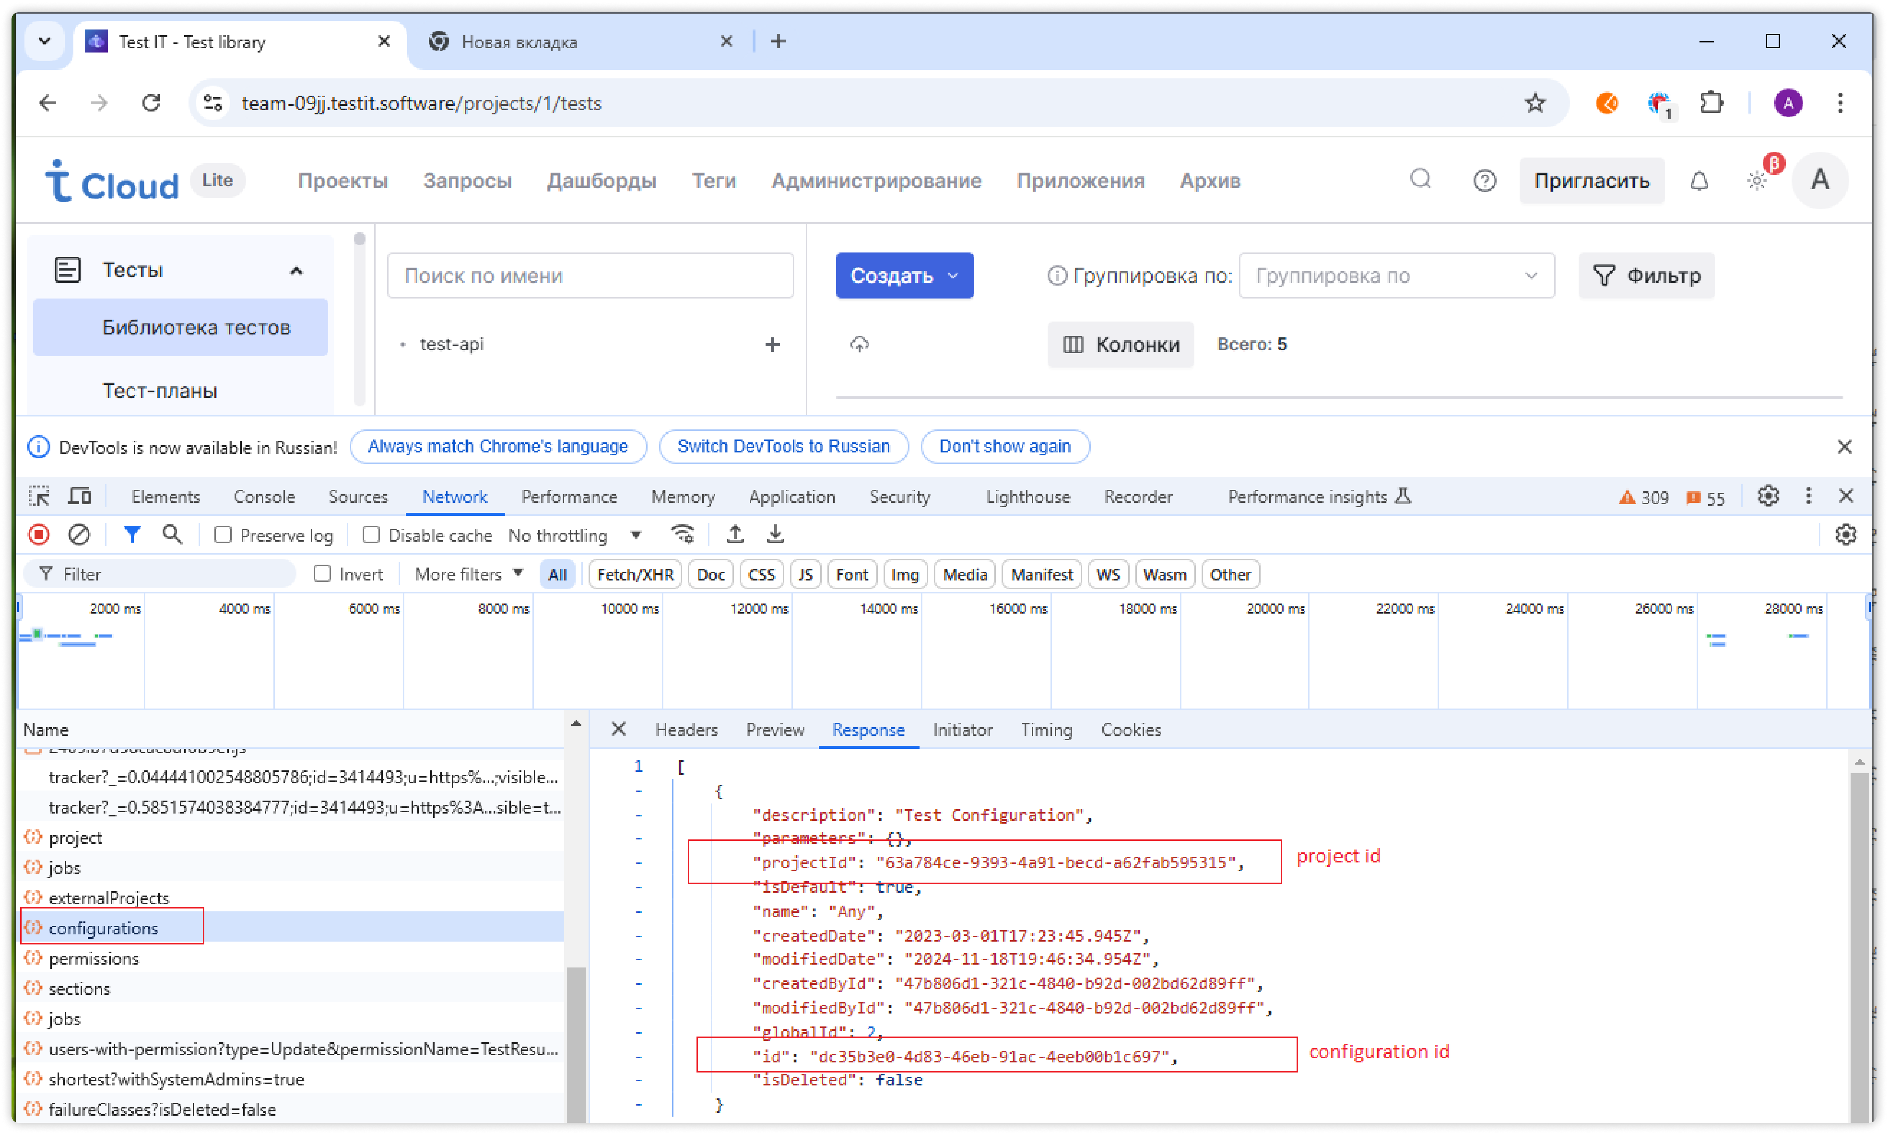
Task: Import HAR file with upload arrow
Action: click(735, 535)
